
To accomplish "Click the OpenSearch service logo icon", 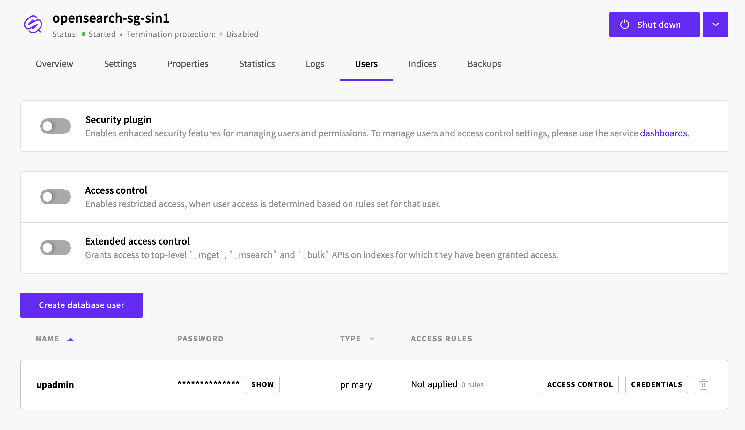I will [x=33, y=25].
